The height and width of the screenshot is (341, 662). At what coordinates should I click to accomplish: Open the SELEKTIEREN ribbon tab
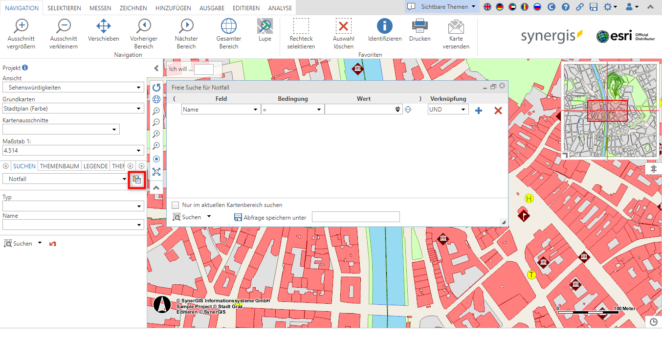tap(64, 8)
